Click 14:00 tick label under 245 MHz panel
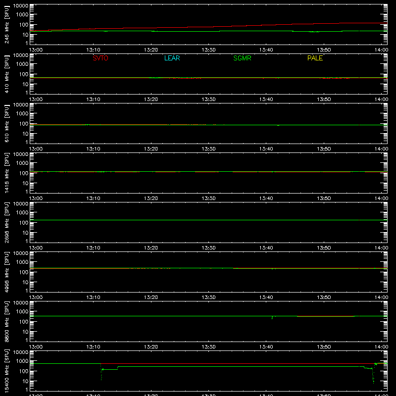This screenshot has width=396, height=396. pos(381,50)
